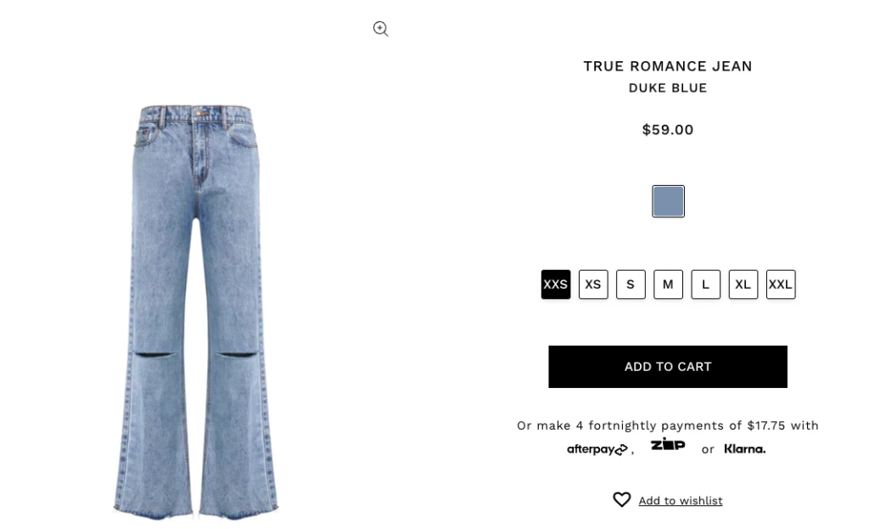This screenshot has height=529, width=869.
Task: Click the zoom magnifier icon above product image
Action: coord(380,29)
